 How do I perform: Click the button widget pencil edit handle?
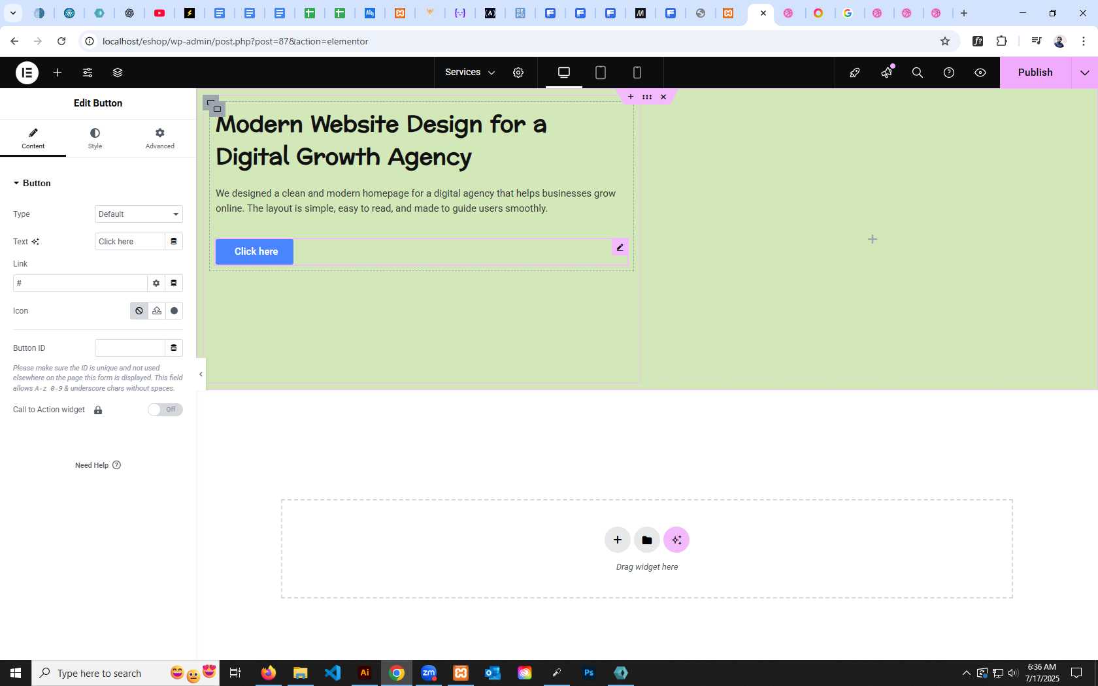(620, 247)
